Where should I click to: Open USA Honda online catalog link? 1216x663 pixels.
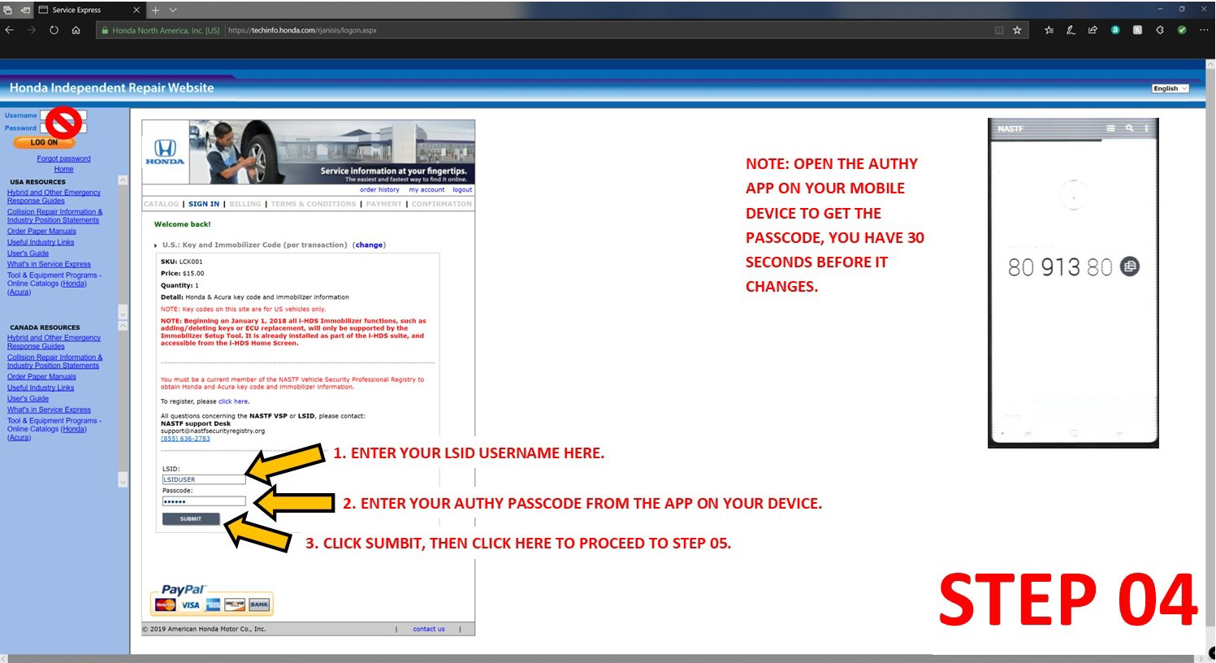[x=73, y=284]
